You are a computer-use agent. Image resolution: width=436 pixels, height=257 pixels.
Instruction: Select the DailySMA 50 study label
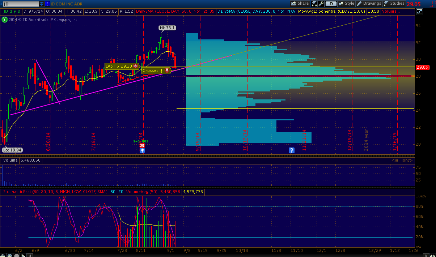click(169, 12)
